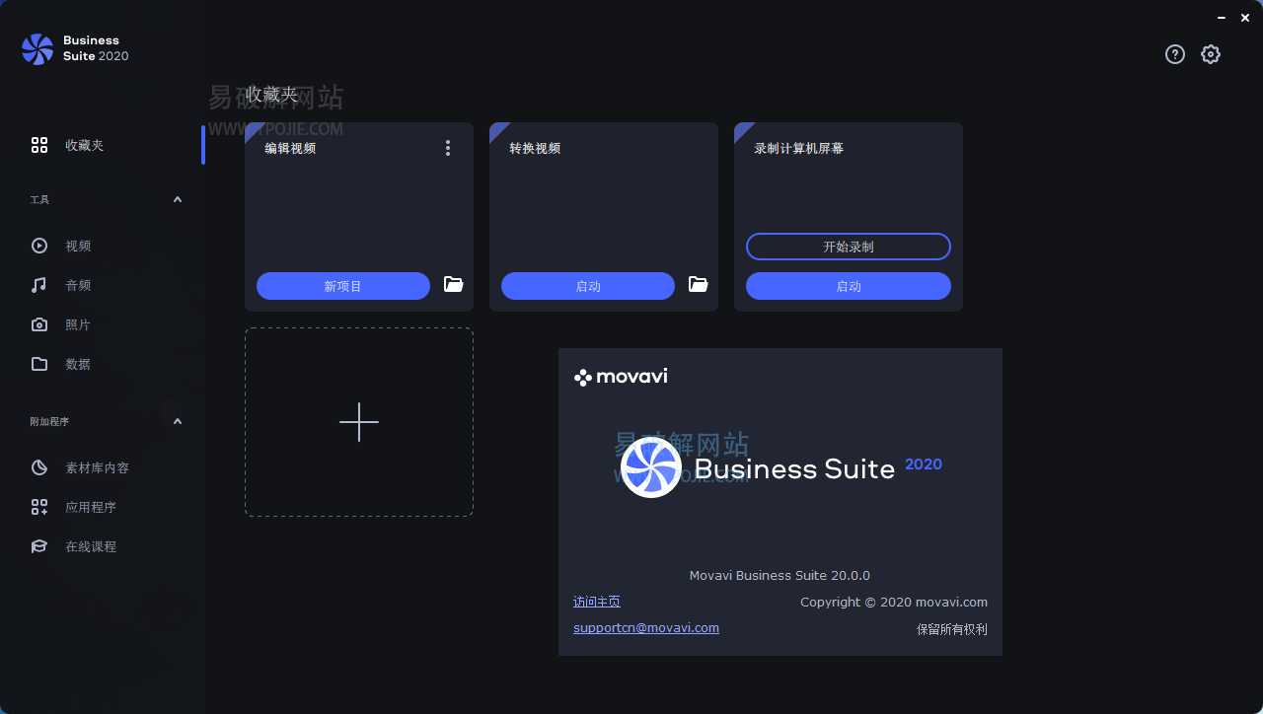
Task: Open the help question mark
Action: [1175, 54]
